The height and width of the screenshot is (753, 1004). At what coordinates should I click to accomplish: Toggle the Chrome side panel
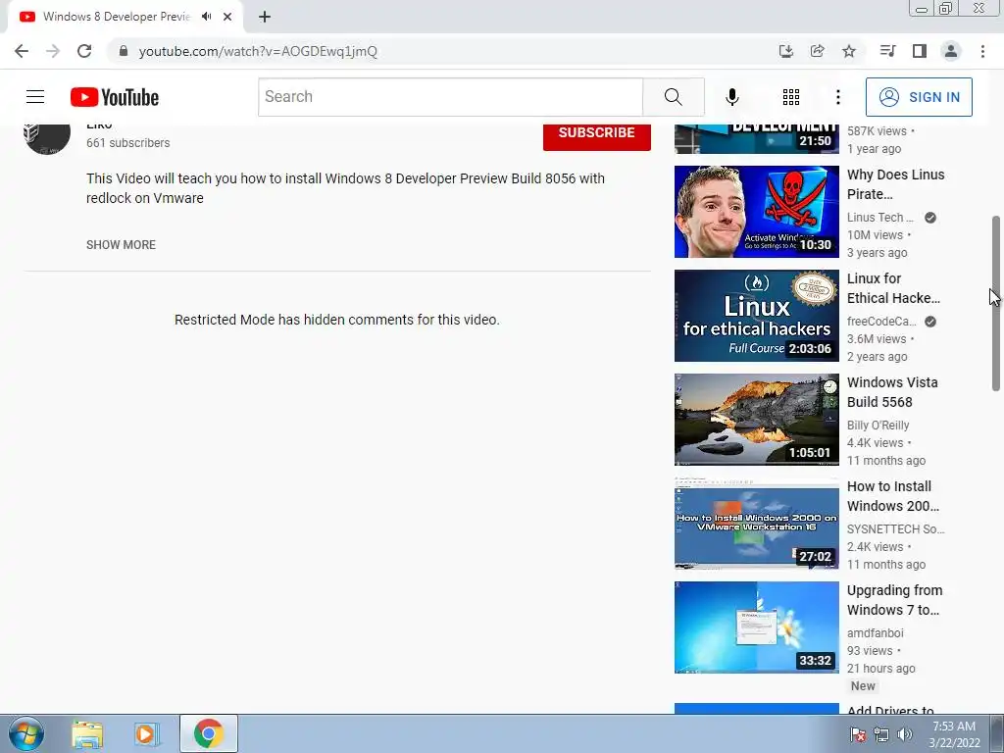click(920, 51)
